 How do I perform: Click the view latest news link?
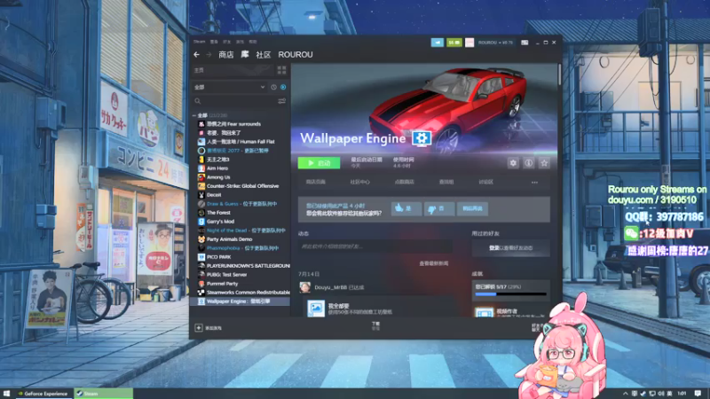434,263
